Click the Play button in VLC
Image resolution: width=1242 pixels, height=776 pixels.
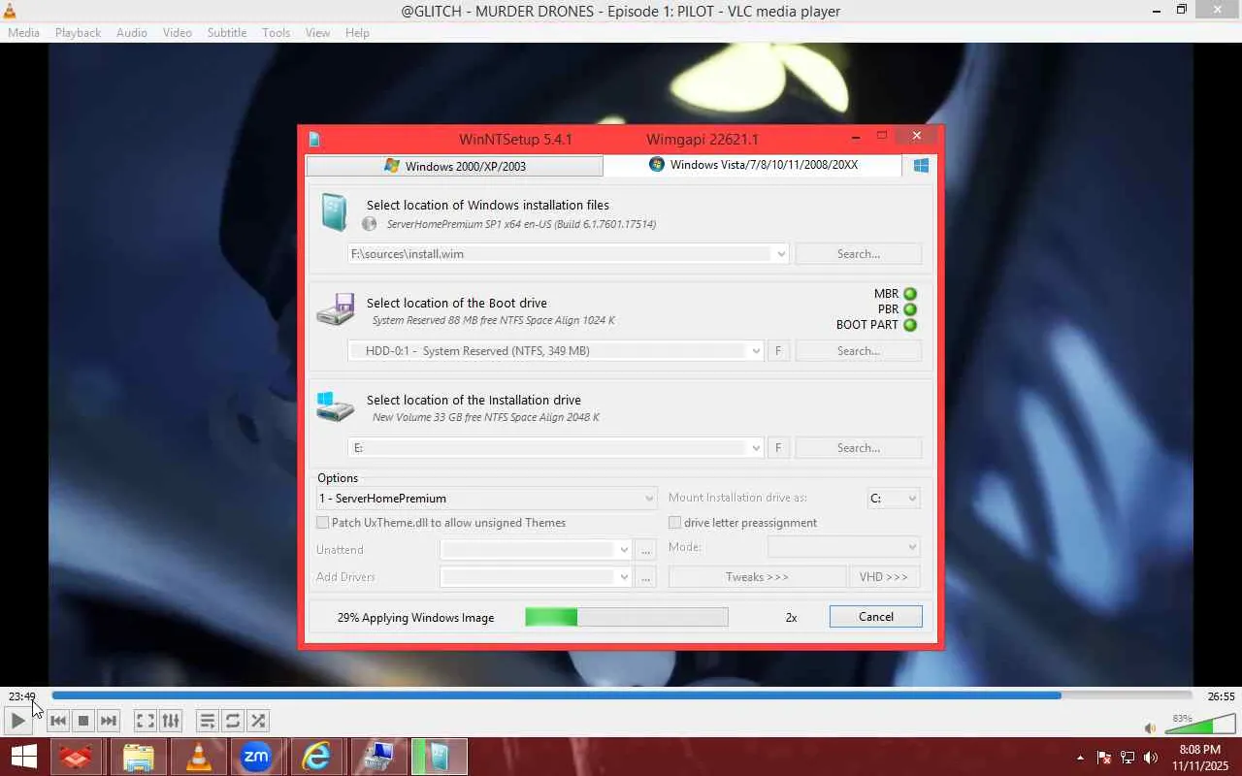[17, 721]
